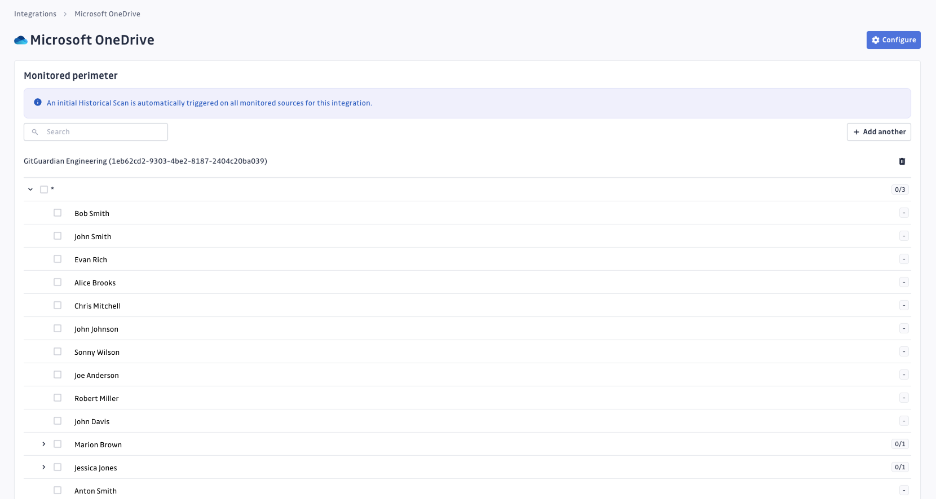Tick the Evan Rich checkbox

click(58, 259)
